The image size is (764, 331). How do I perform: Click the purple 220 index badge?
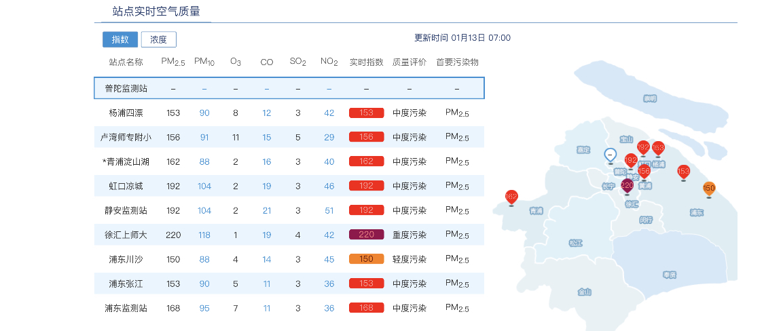pyautogui.click(x=366, y=235)
